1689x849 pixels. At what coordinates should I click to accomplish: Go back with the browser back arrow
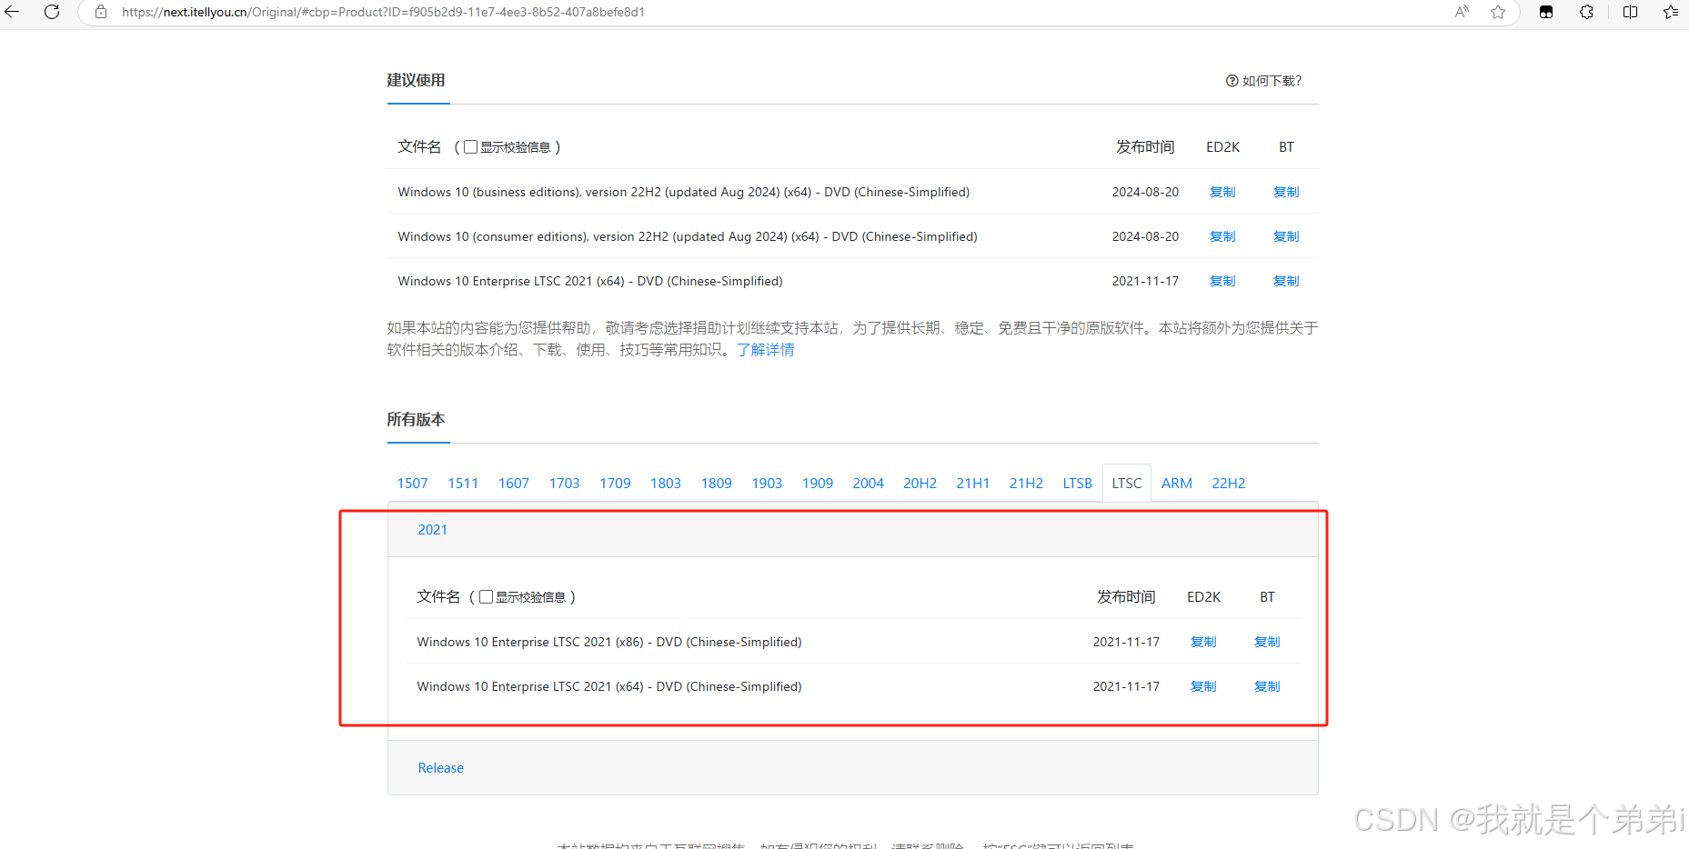[x=12, y=12]
